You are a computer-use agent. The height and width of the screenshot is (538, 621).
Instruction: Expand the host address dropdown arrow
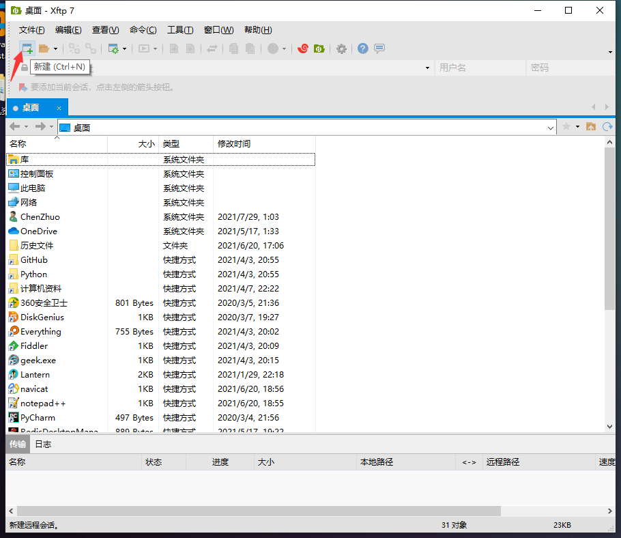427,68
